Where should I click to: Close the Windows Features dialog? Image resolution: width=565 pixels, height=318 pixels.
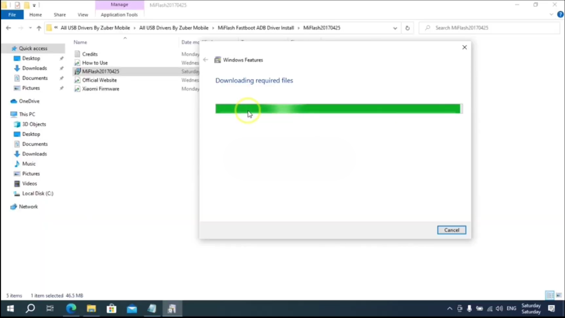[464, 47]
